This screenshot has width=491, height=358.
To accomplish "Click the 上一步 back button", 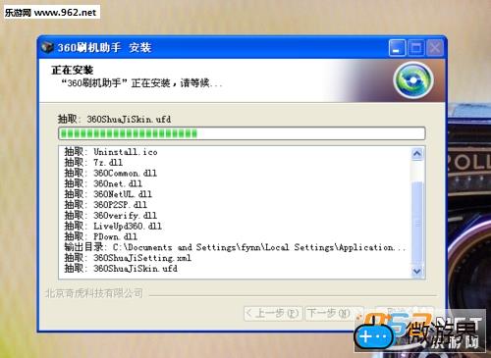I will [x=273, y=314].
